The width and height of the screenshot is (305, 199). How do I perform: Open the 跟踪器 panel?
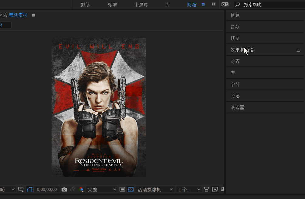click(x=265, y=107)
